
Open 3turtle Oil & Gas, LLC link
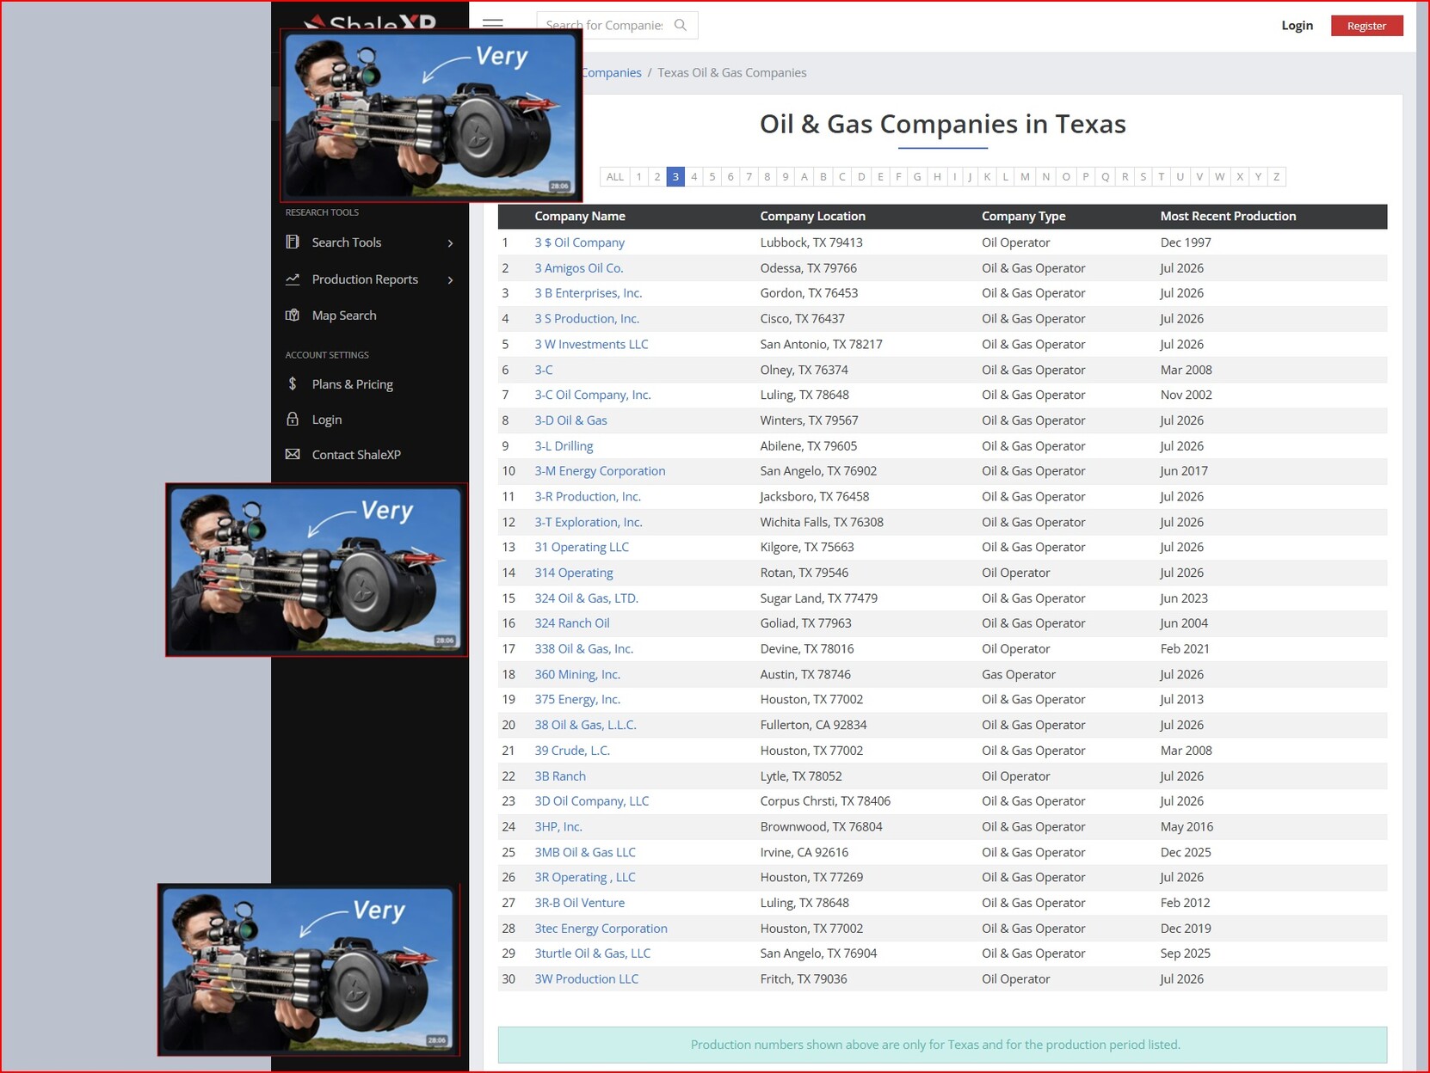pos(592,953)
